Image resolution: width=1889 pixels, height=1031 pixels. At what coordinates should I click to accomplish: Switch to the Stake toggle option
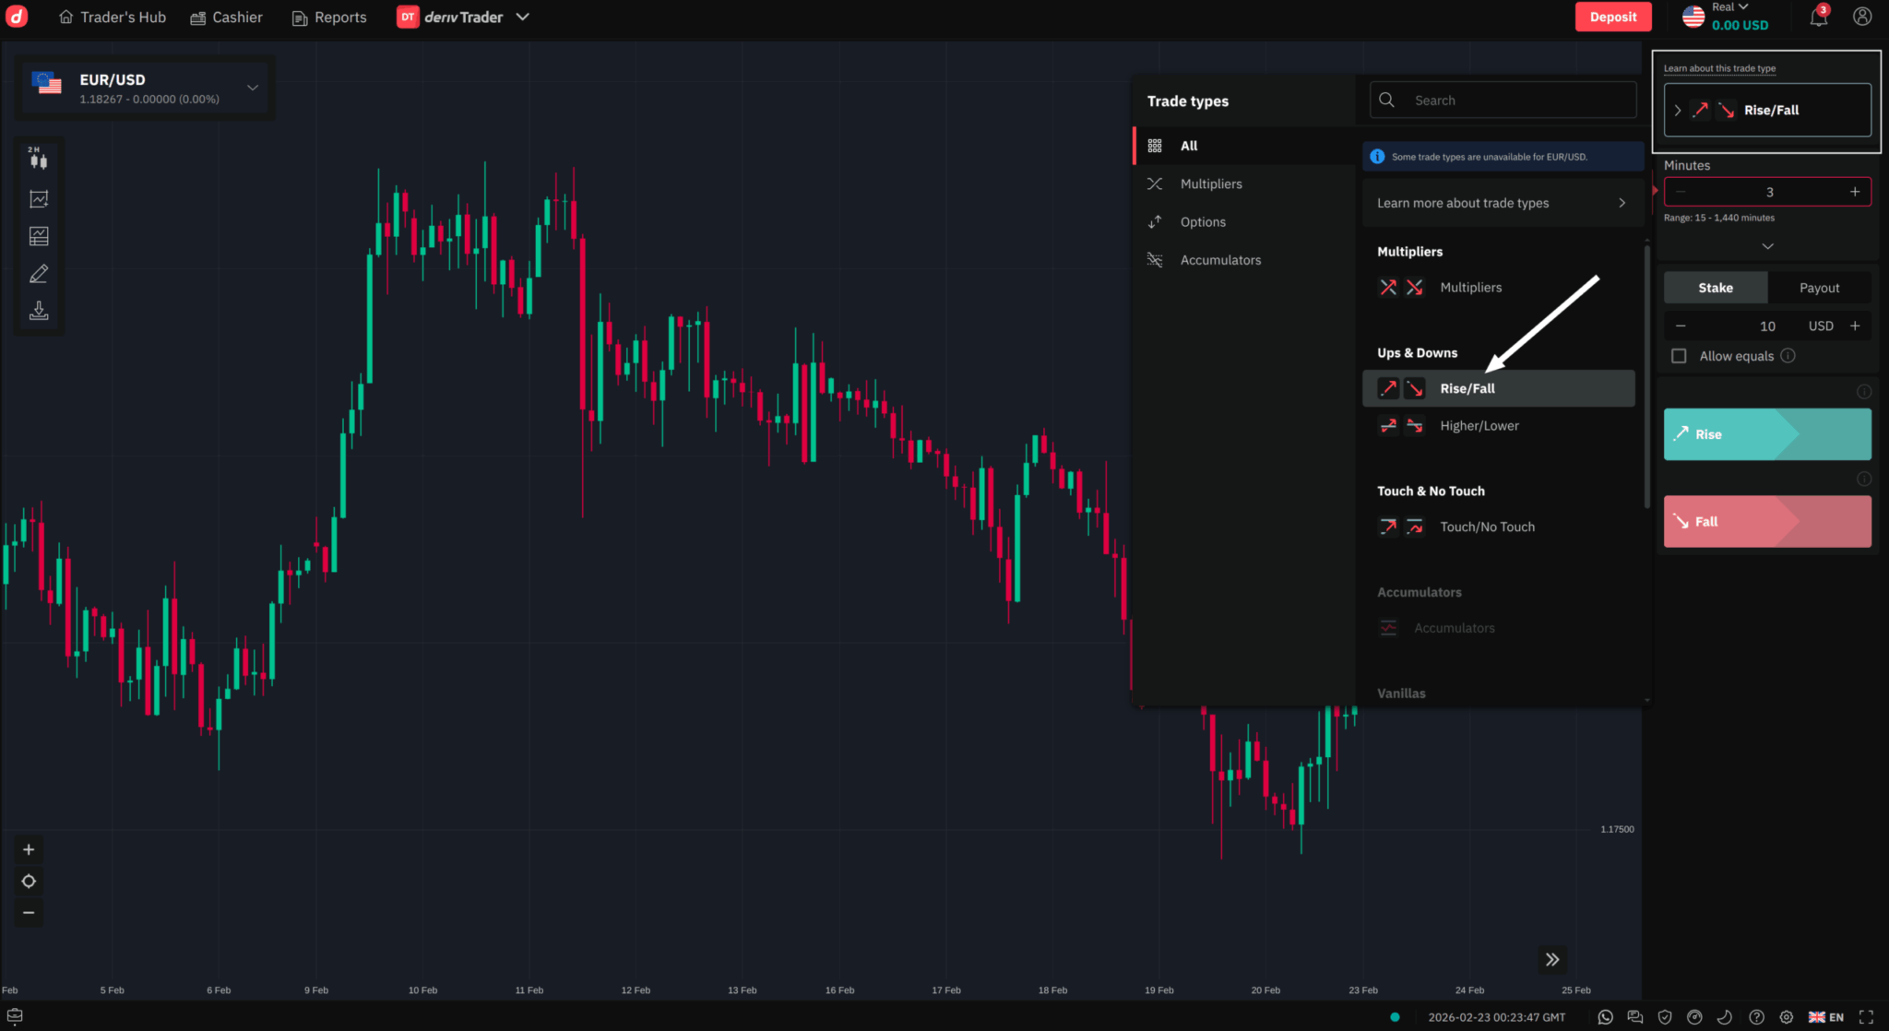pyautogui.click(x=1715, y=288)
